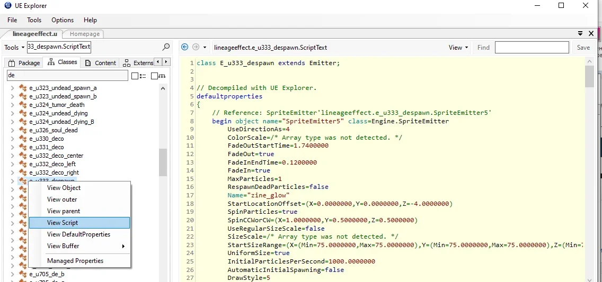602x282 pixels.
Task: Expand the e_u332_deco_left tree node
Action: coord(12,163)
